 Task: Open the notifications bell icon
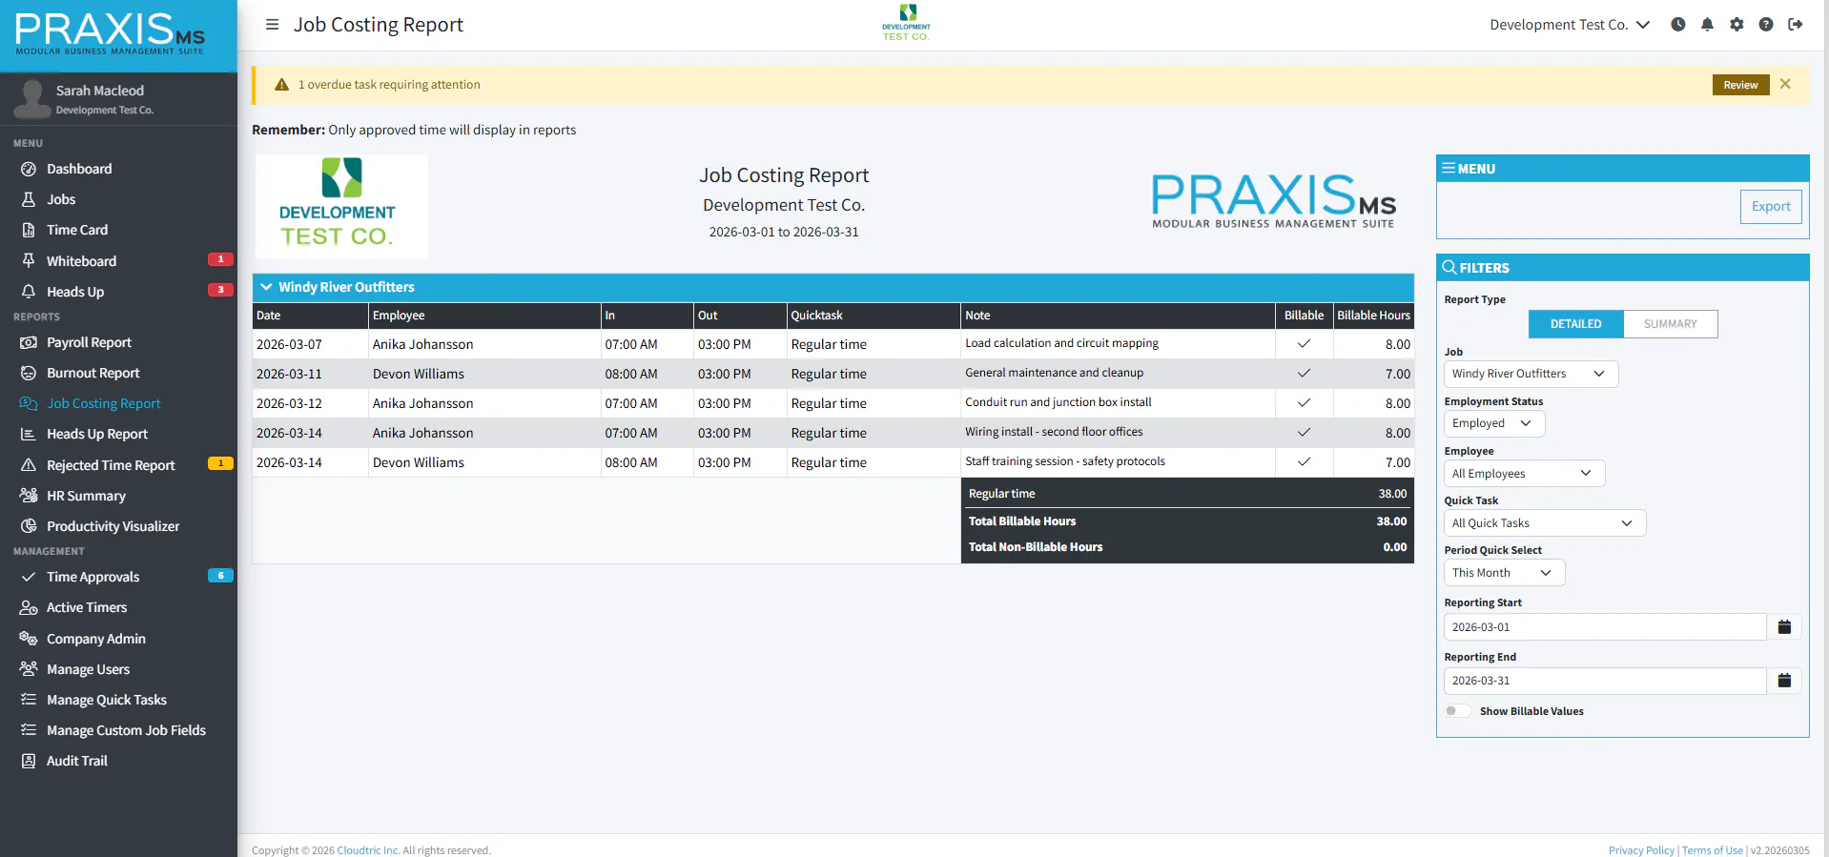coord(1707,25)
